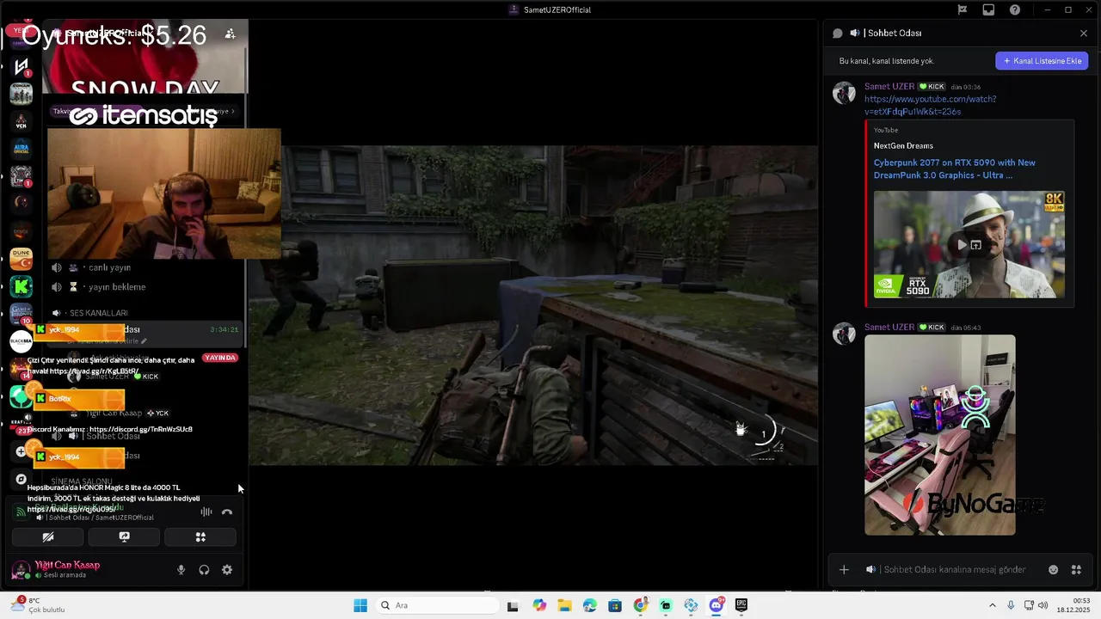Open the KRAFTON server icon
1101x619 pixels.
coord(22,423)
